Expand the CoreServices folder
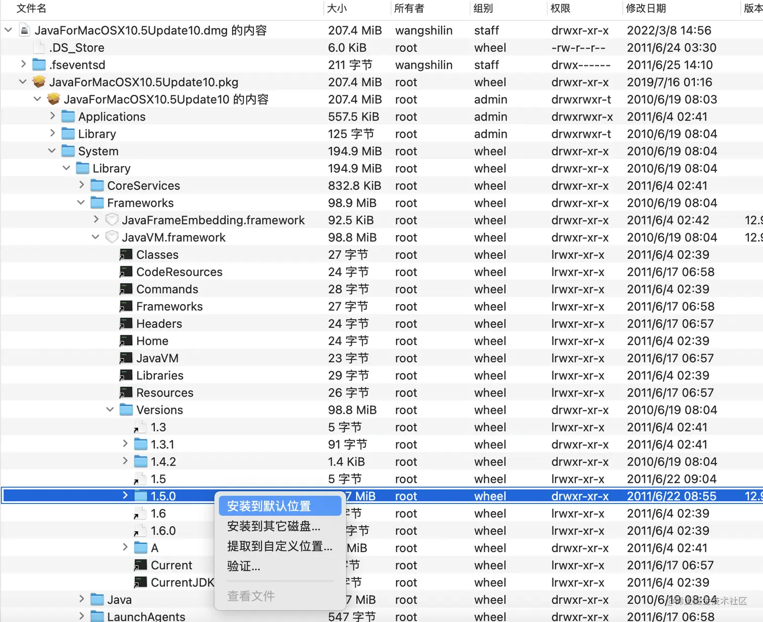The height and width of the screenshot is (622, 763). (82, 185)
